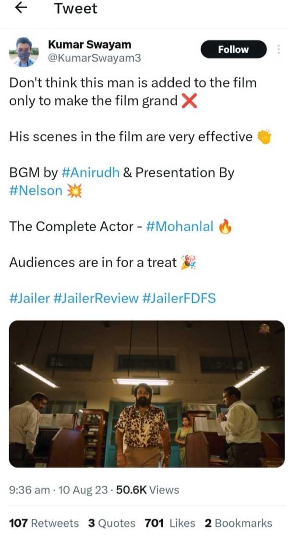Open the #Jailer hashtag

pyautogui.click(x=29, y=298)
